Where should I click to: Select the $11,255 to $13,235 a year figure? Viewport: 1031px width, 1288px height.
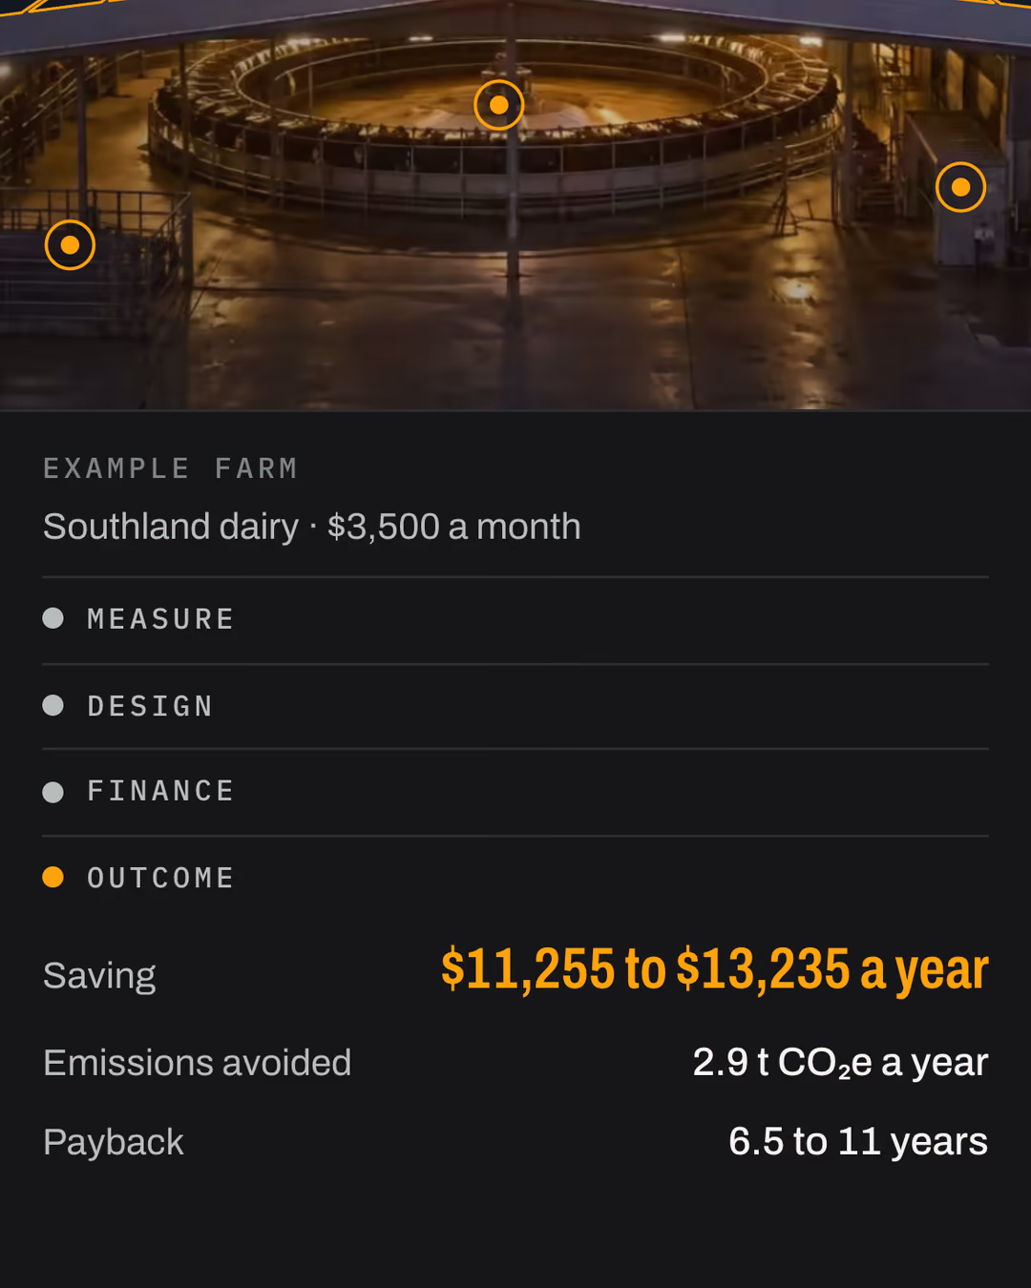point(715,970)
